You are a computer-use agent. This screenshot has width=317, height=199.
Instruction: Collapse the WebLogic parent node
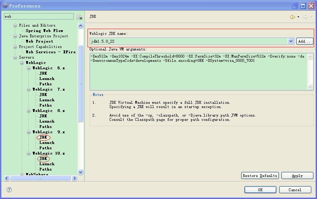[x=22, y=63]
